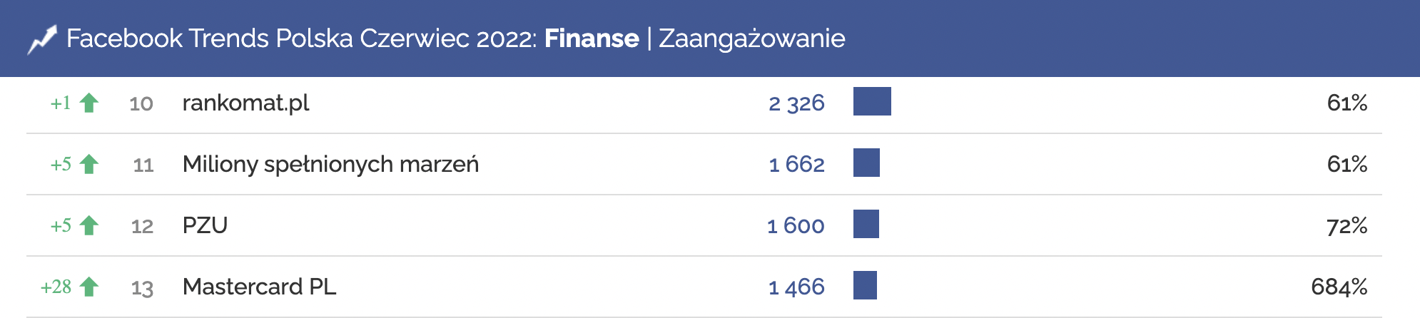The width and height of the screenshot is (1420, 318).
Task: Open the Mastercard PL entry
Action: coord(259,287)
